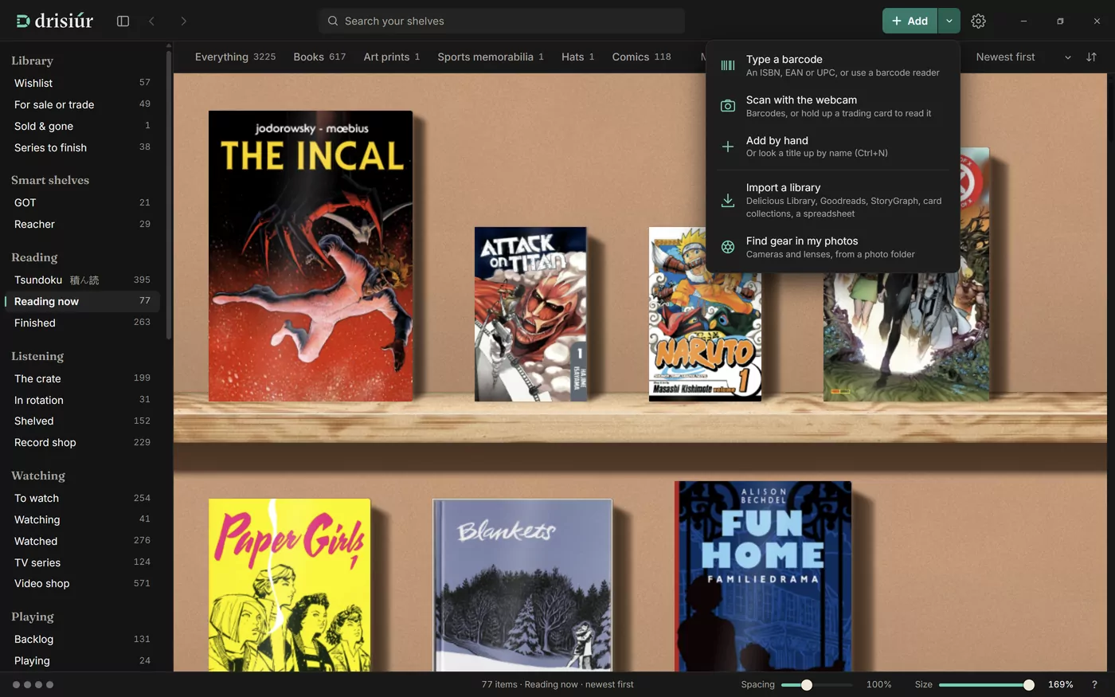
Task: Open the Newest first sort dropdown
Action: click(1023, 57)
